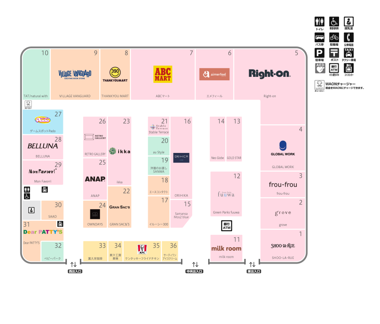Click the AED heart icon in the legend
This screenshot has height=324, width=380.
(x=320, y=68)
